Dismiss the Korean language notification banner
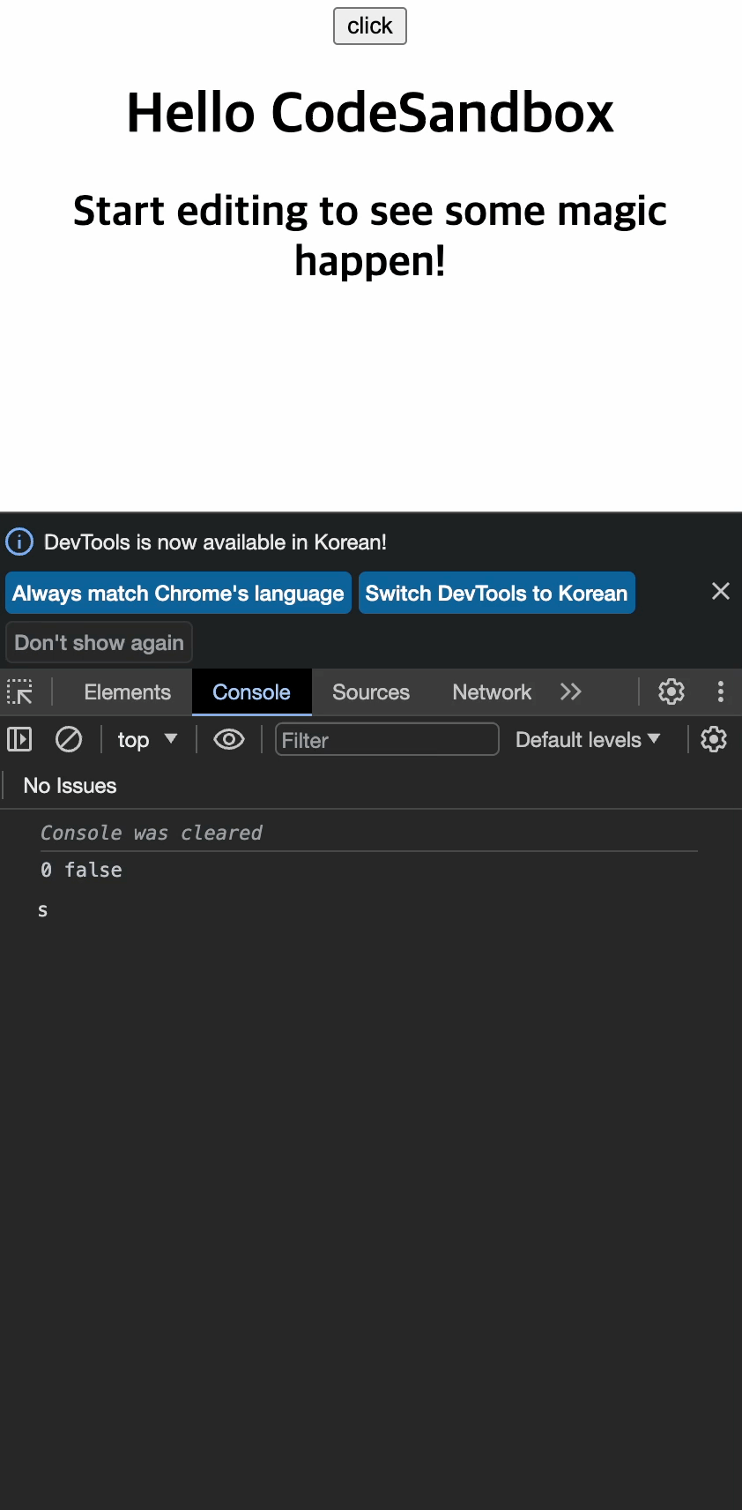 720,592
